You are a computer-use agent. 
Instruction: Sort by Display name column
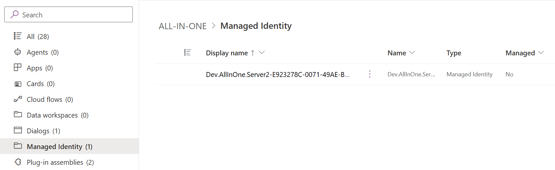227,53
